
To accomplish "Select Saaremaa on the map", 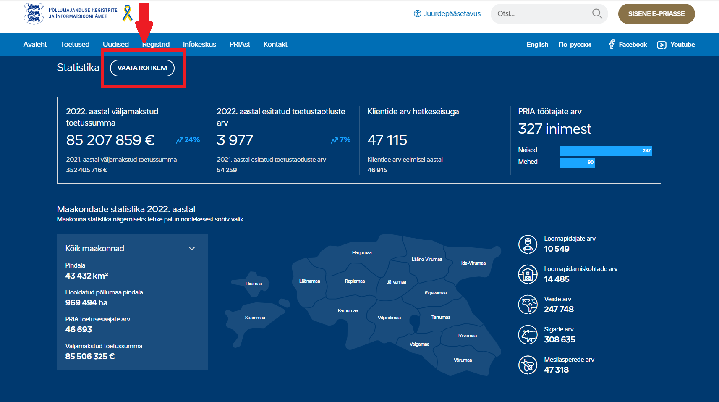I will pos(255,318).
